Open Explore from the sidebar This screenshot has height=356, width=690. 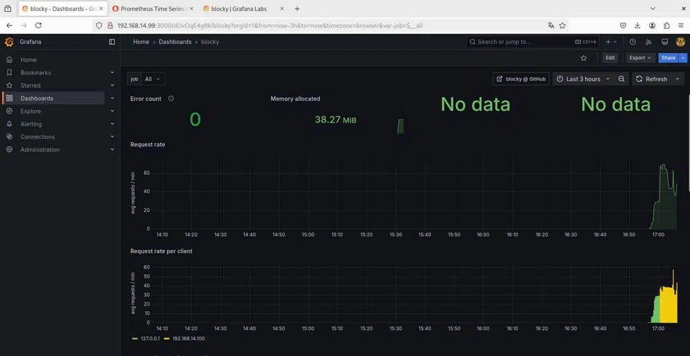pyautogui.click(x=30, y=111)
